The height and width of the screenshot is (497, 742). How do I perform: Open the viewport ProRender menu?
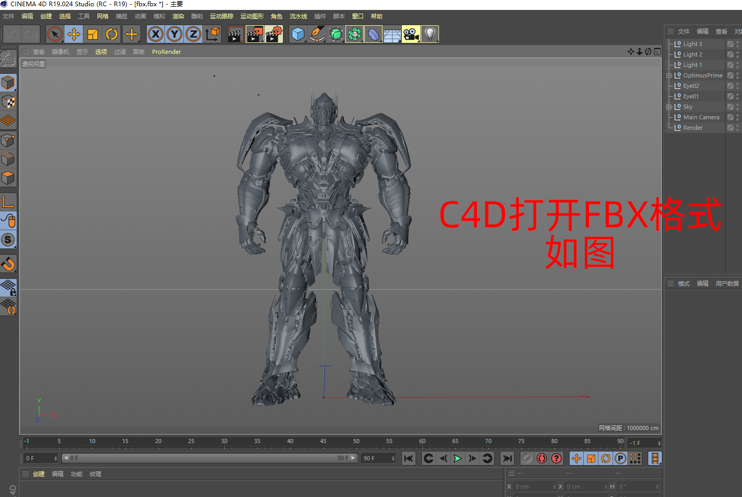pos(166,52)
